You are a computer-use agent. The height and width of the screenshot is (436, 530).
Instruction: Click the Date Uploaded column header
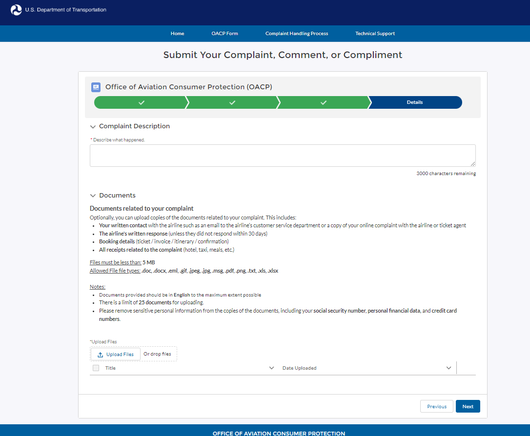click(x=300, y=368)
